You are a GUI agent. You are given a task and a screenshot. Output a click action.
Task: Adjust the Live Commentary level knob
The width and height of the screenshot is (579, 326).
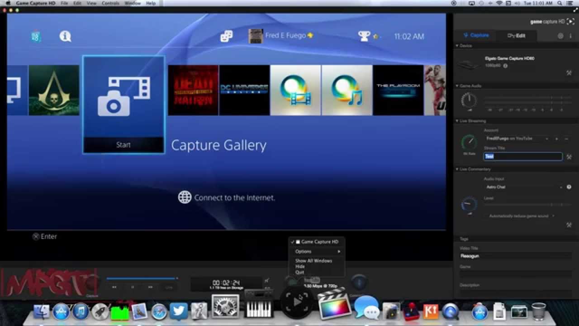click(469, 205)
